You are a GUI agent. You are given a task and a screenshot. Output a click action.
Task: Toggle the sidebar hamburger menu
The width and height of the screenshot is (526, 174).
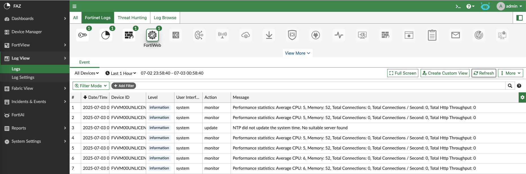(x=75, y=6)
